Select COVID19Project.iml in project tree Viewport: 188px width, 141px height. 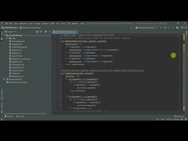(x=18, y=47)
